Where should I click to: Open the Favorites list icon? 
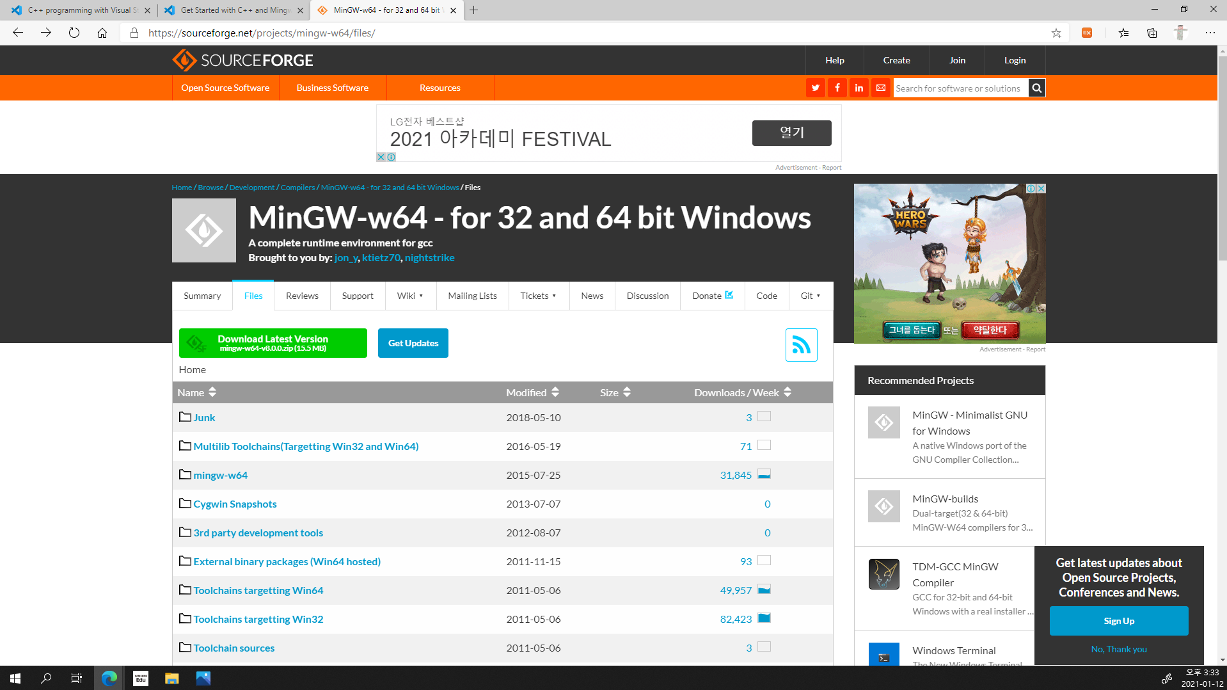point(1123,33)
